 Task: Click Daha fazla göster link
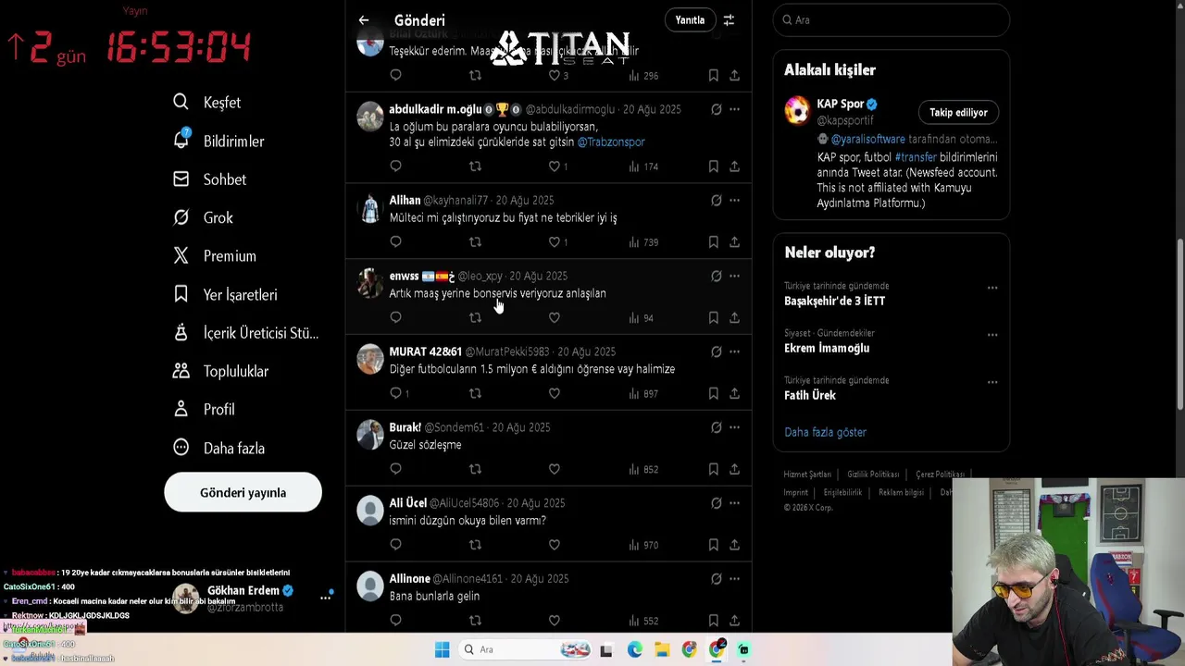coord(825,432)
